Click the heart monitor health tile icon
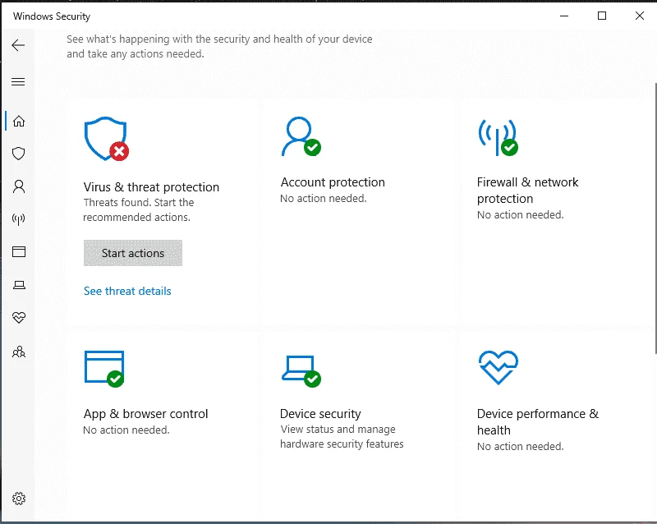Image resolution: width=657 pixels, height=524 pixels. point(498,367)
